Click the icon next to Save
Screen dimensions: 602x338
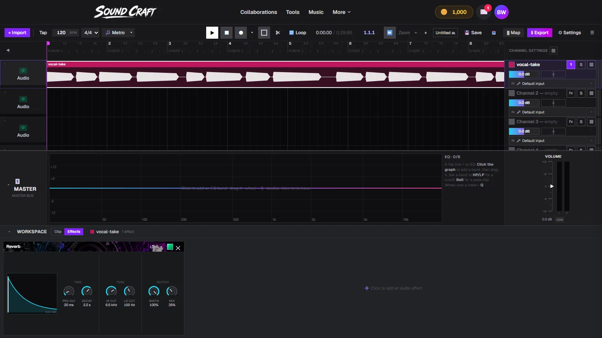point(494,33)
